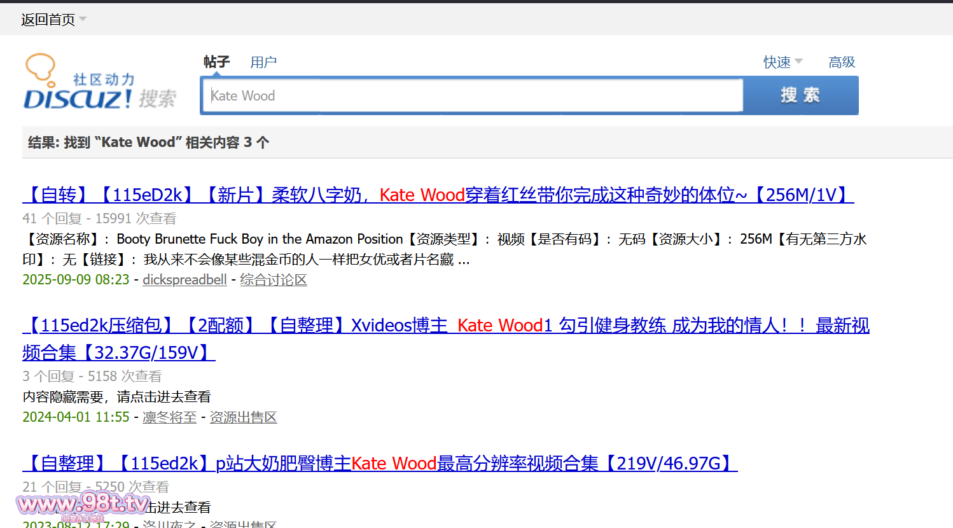This screenshot has height=528, width=953.
Task: Select the 结果: 找到 相关内容 3 个 summary text
Action: coord(148,142)
